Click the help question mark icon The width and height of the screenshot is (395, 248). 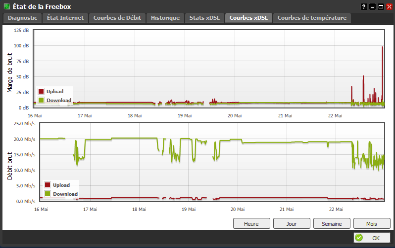[x=364, y=7]
